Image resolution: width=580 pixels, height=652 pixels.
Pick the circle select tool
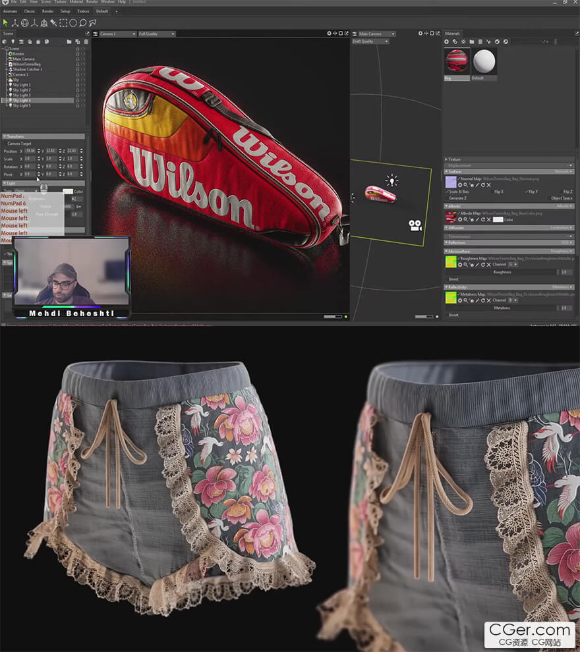coord(72,23)
